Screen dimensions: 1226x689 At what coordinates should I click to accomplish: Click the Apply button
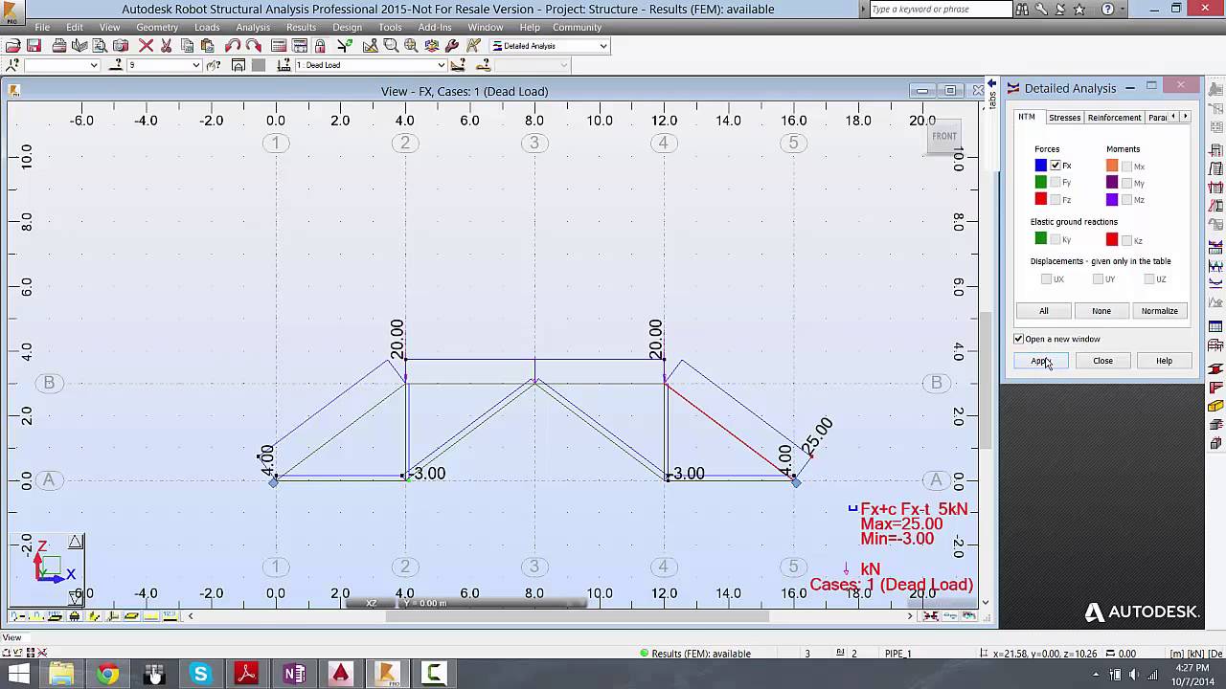coord(1041,361)
